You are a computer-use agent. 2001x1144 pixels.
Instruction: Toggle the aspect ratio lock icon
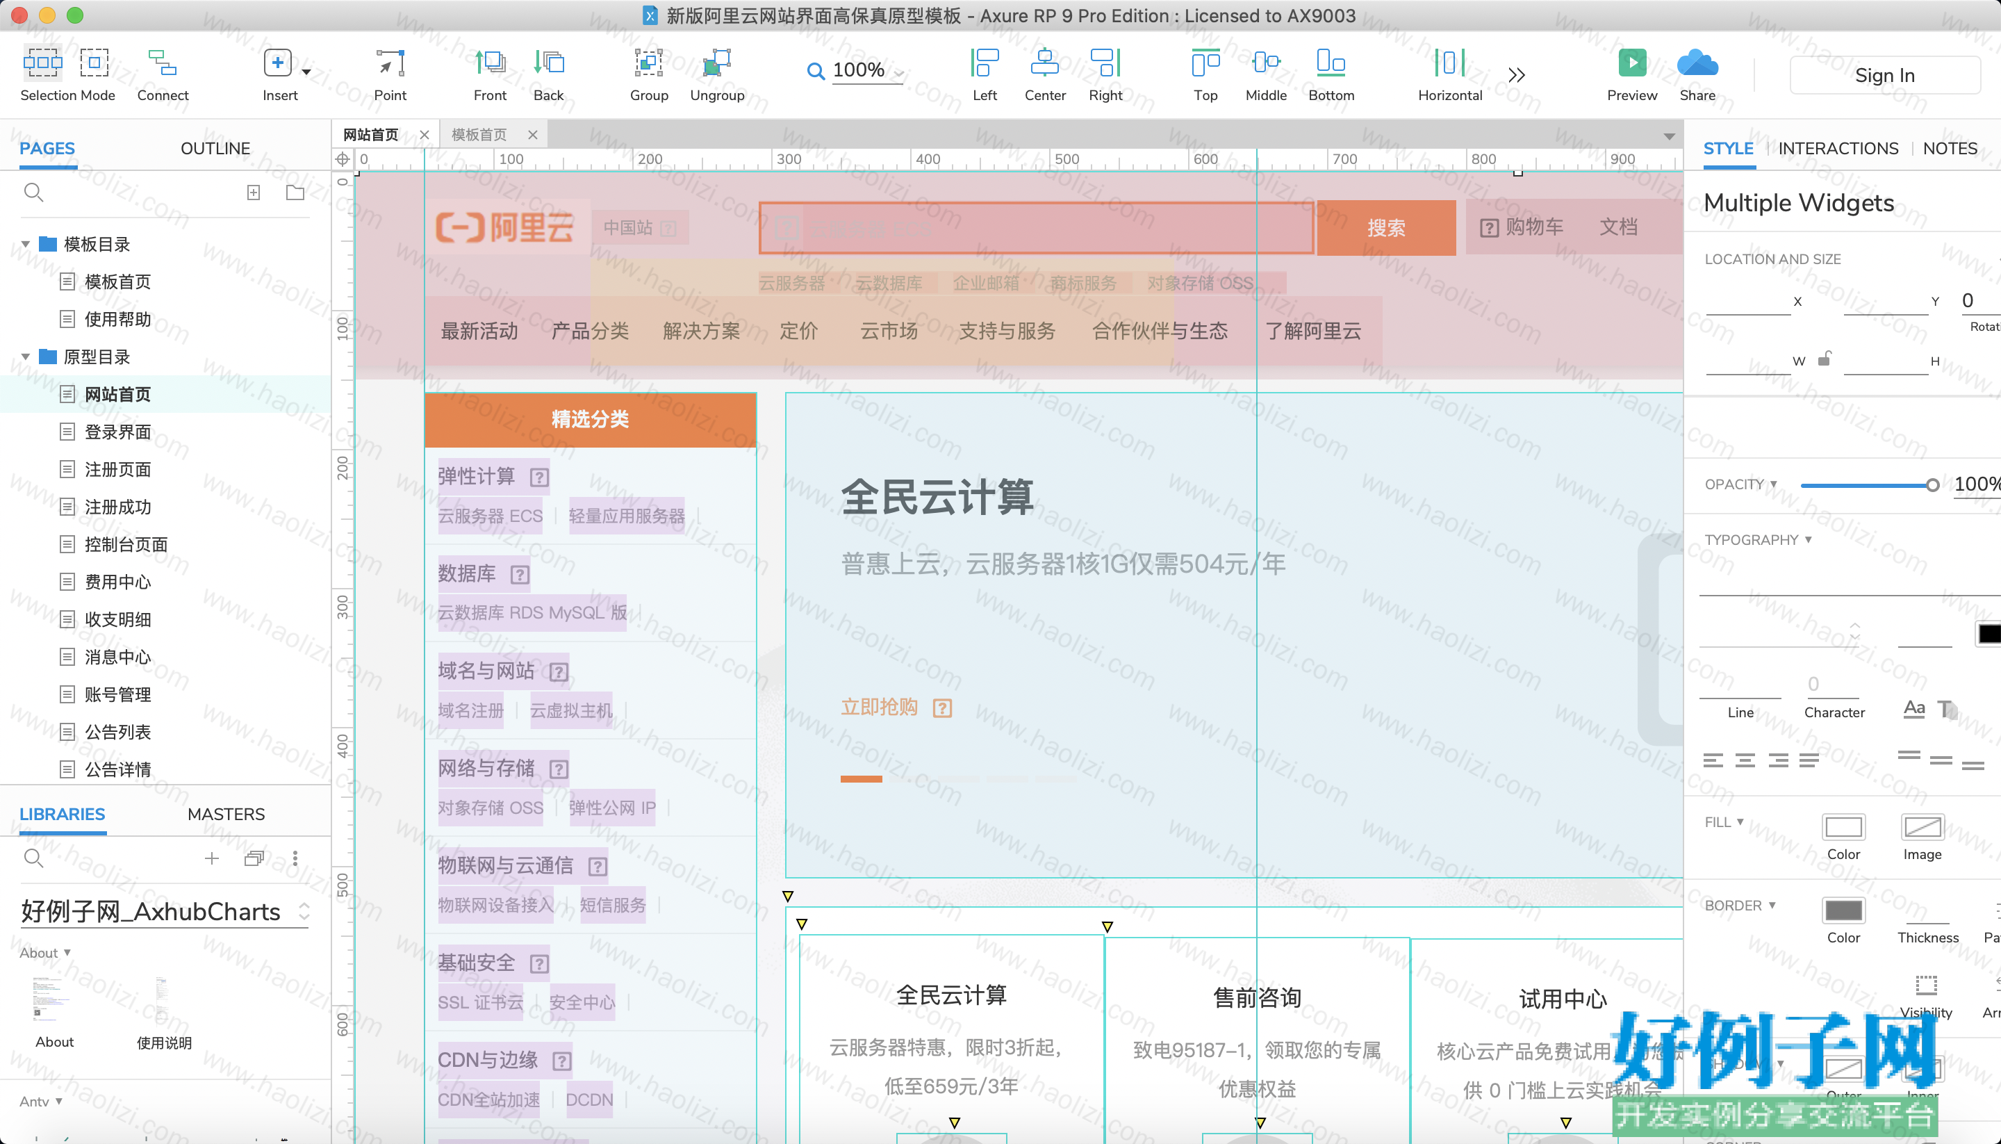[1825, 359]
